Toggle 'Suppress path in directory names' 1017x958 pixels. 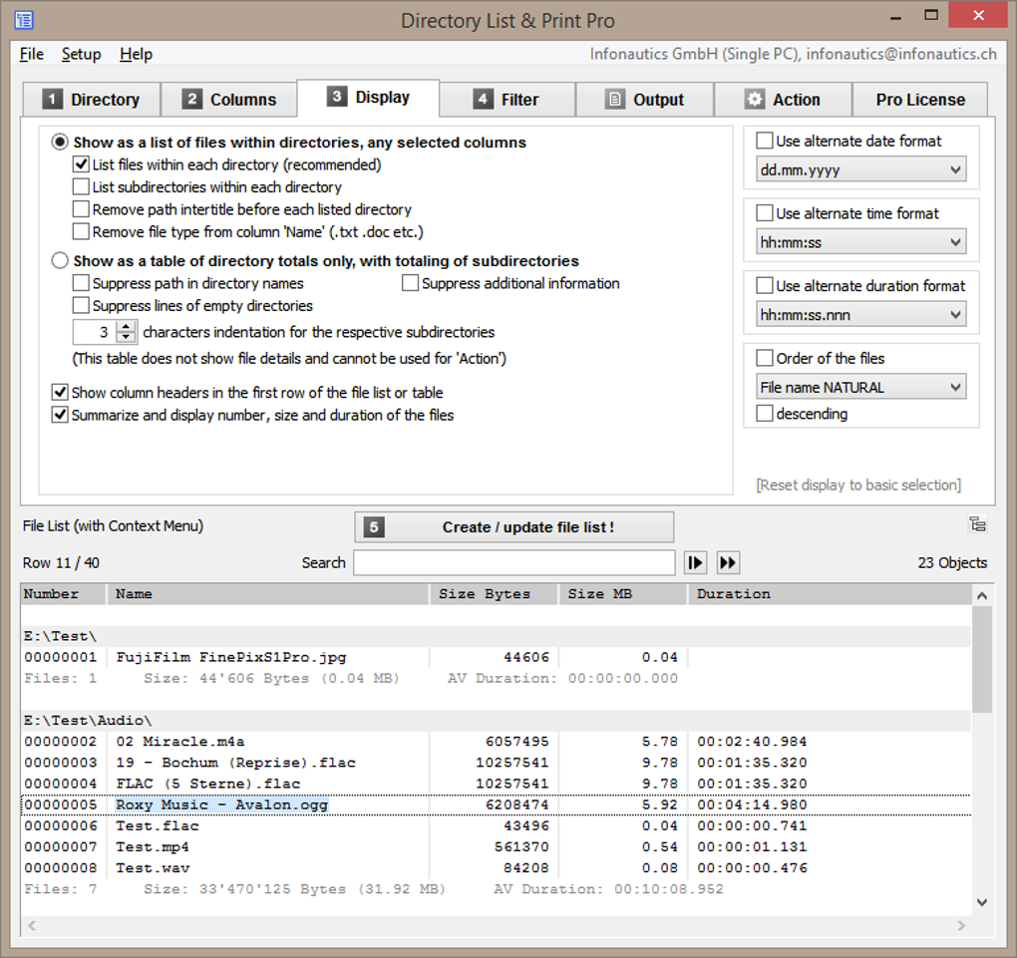pyautogui.click(x=81, y=283)
